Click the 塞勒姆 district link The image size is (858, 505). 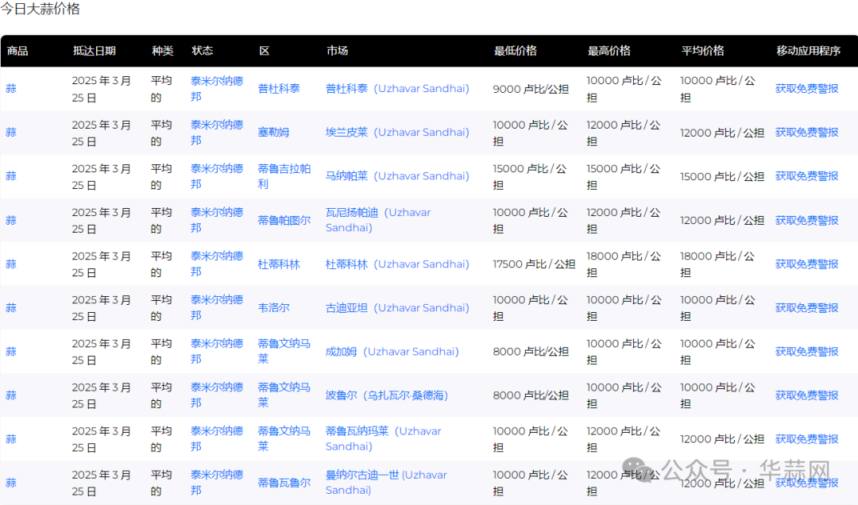[x=273, y=133]
